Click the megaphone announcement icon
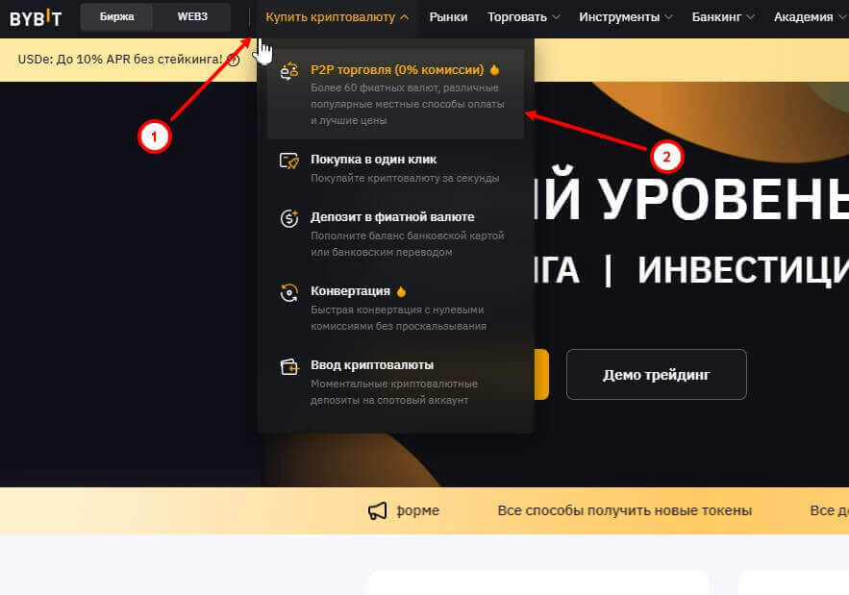This screenshot has height=595, width=849. click(x=378, y=510)
